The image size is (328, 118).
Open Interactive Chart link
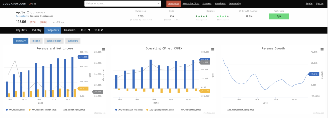(x=191, y=4)
